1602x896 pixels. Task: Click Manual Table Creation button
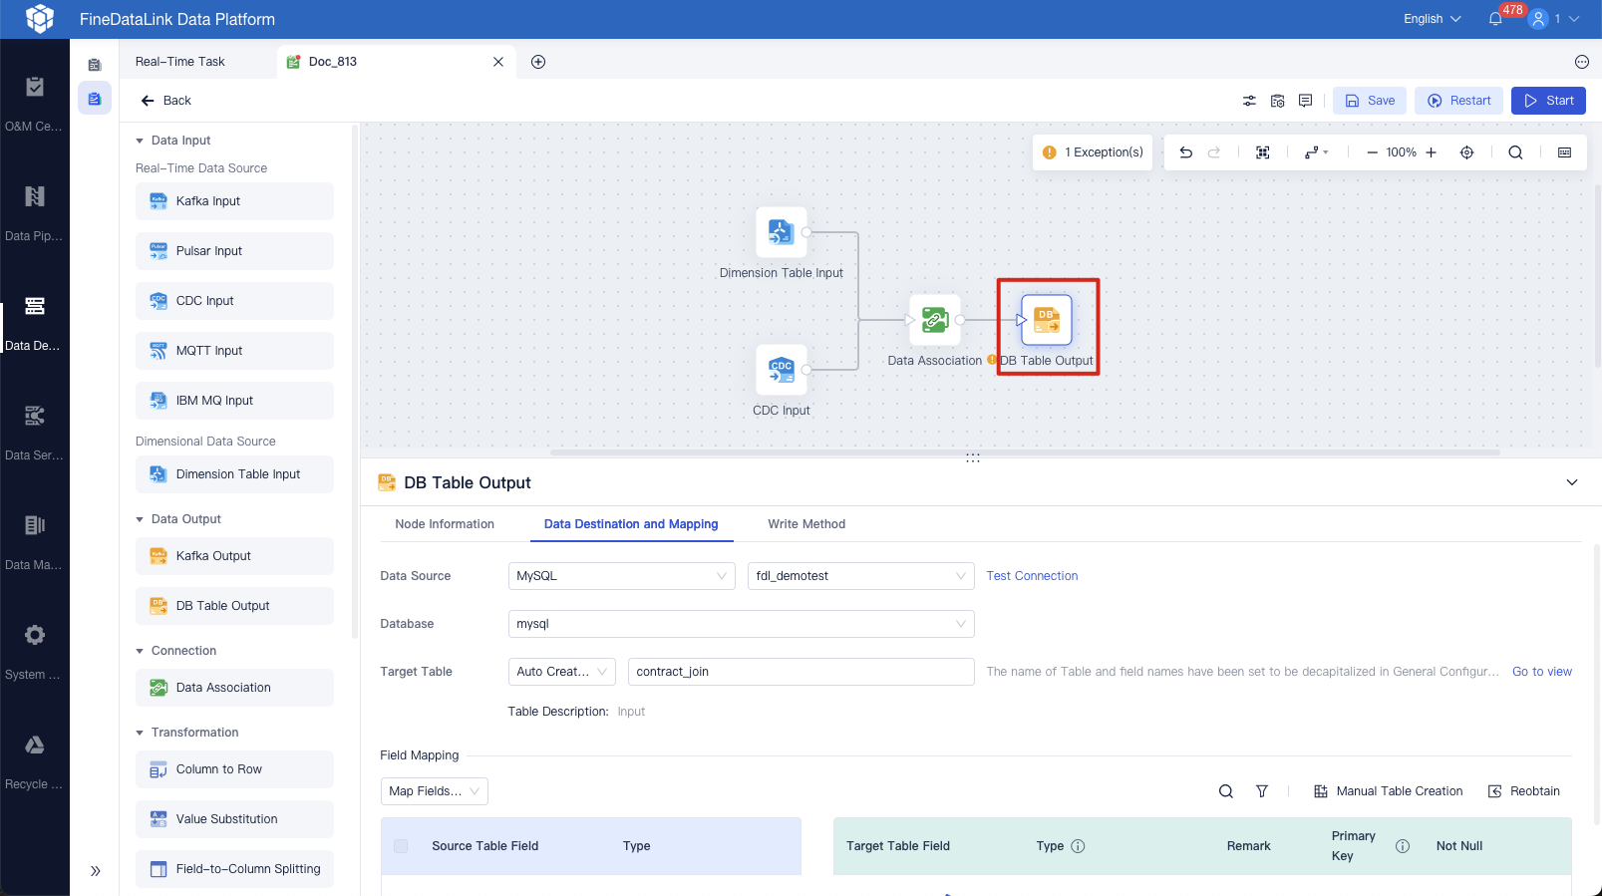pos(1388,791)
